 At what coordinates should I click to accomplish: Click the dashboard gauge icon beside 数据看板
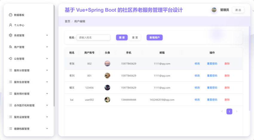(x=10, y=15)
